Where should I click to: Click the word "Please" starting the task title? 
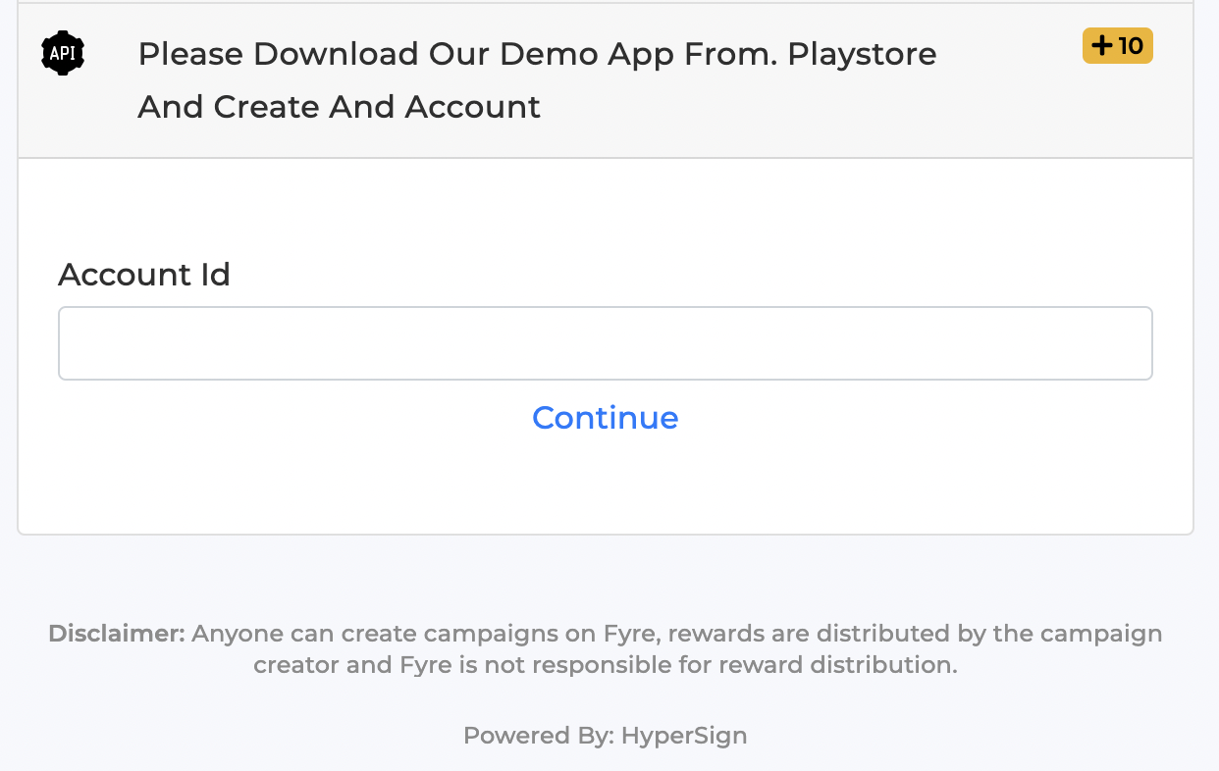(190, 54)
